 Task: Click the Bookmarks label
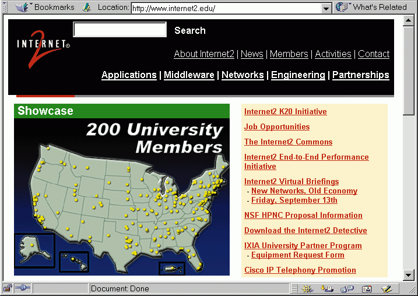(54, 7)
